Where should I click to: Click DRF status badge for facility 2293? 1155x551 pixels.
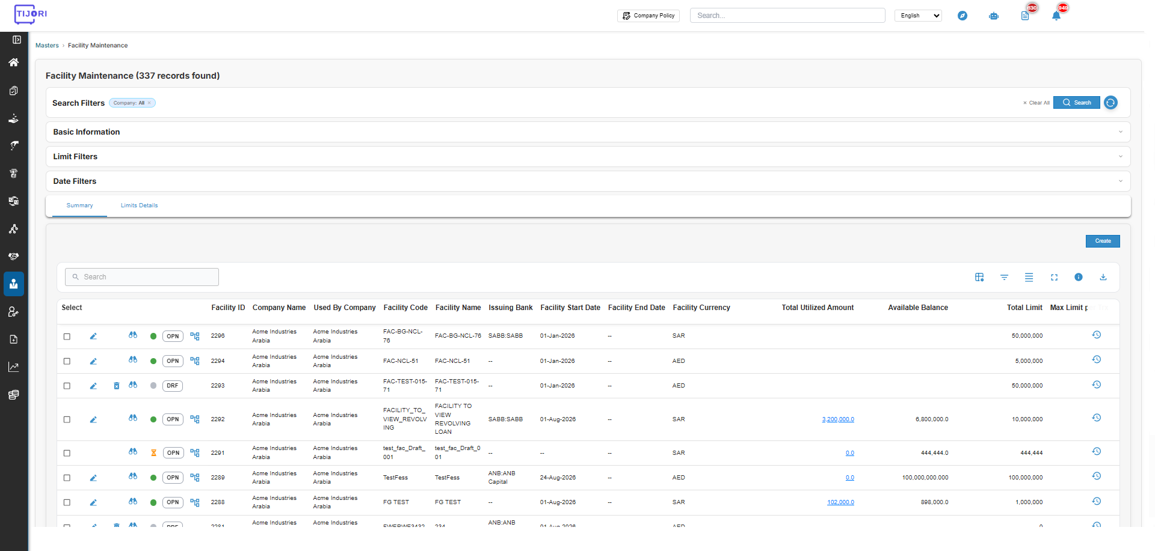tap(173, 386)
